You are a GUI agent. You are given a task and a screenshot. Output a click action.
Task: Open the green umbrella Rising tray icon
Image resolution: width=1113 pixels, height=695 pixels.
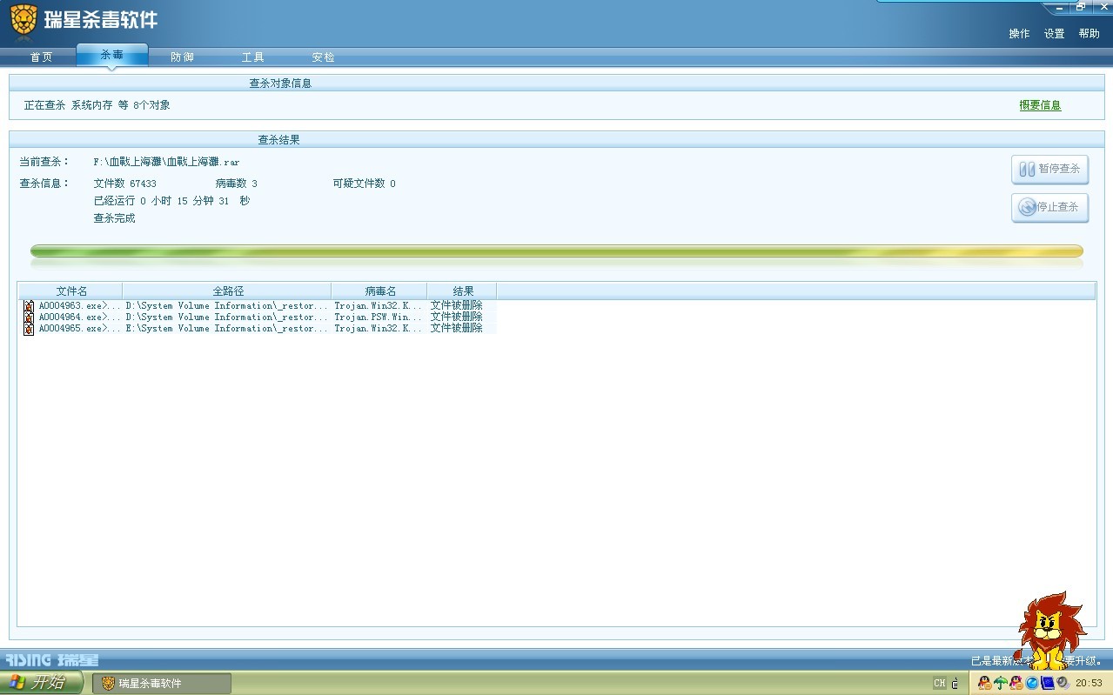1001,683
